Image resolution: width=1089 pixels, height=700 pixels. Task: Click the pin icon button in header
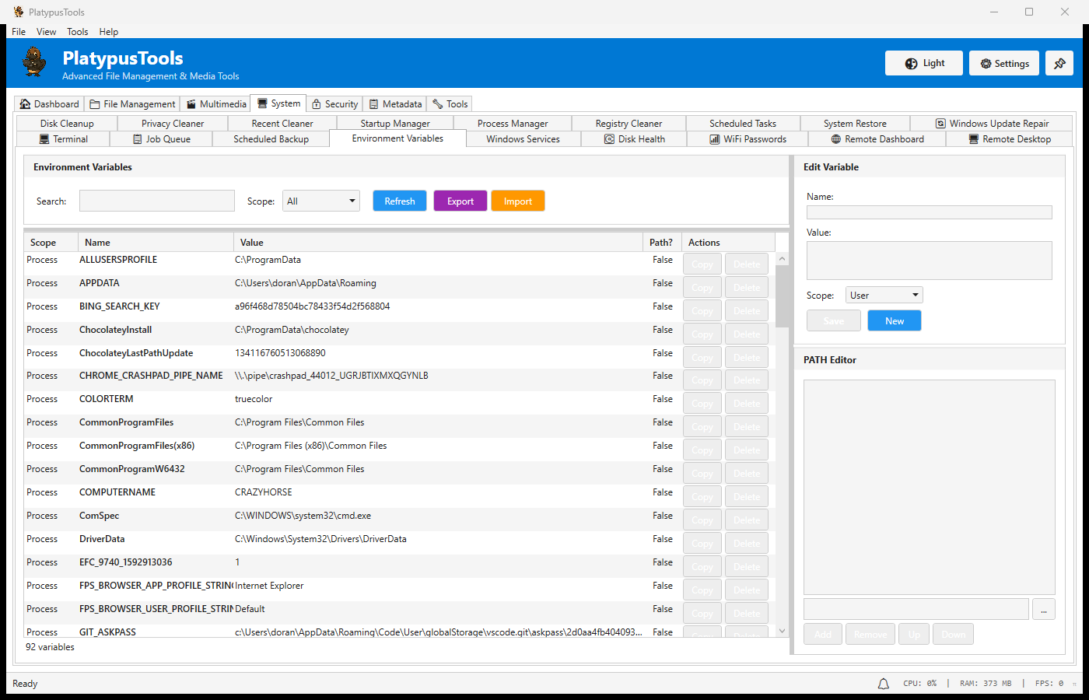pyautogui.click(x=1059, y=63)
